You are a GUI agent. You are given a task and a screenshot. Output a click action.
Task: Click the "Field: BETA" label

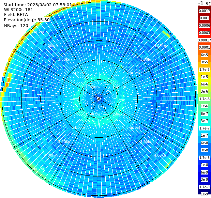(x=16, y=15)
